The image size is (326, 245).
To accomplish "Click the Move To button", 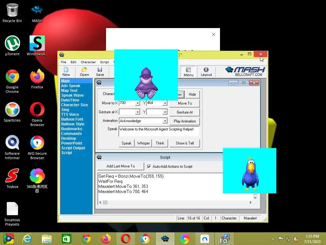I will (185, 103).
